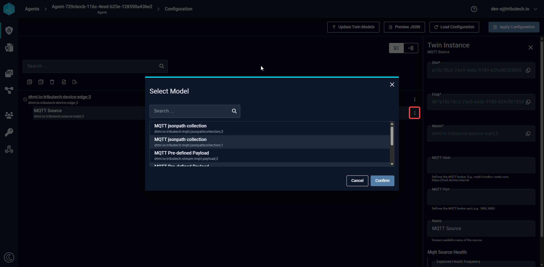Click the Preview JSON button
Screen dimensions: 544x267
404,27
